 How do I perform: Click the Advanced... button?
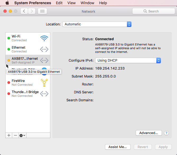click(148, 133)
